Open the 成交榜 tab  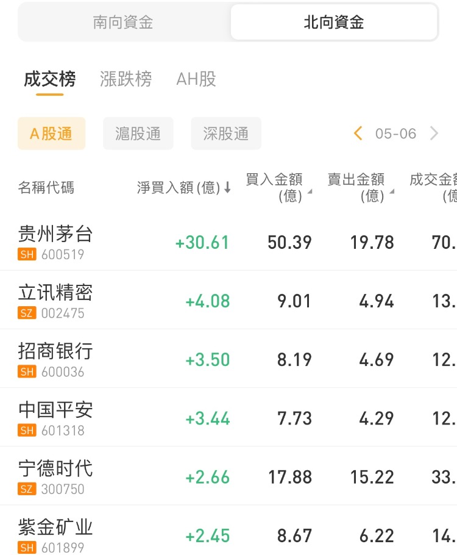point(50,79)
